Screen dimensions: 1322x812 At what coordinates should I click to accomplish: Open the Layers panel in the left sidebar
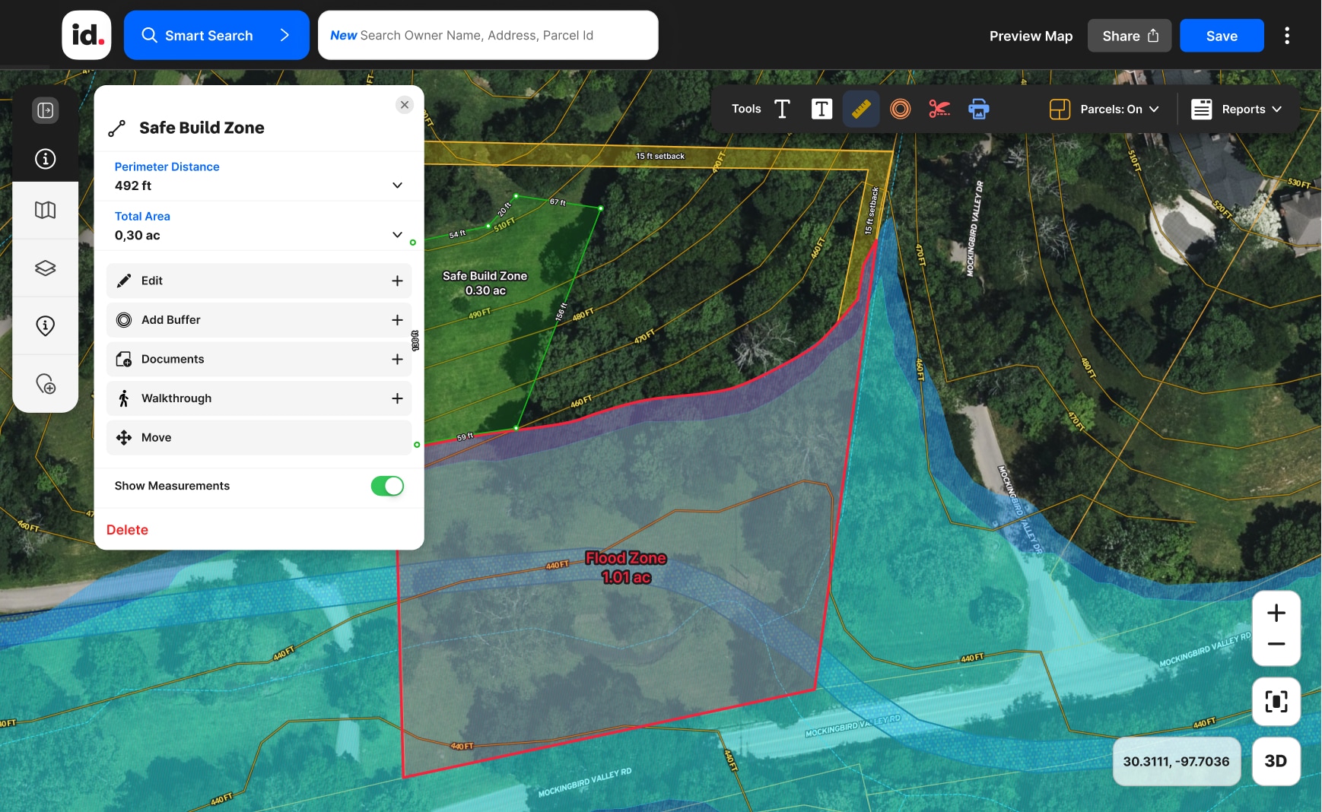[x=45, y=268]
